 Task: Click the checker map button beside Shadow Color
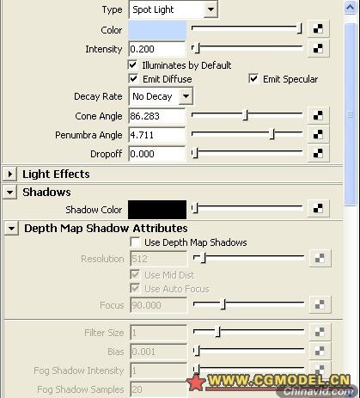[318, 209]
